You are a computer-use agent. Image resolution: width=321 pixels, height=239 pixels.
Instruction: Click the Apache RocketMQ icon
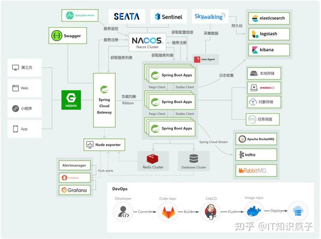(242, 139)
